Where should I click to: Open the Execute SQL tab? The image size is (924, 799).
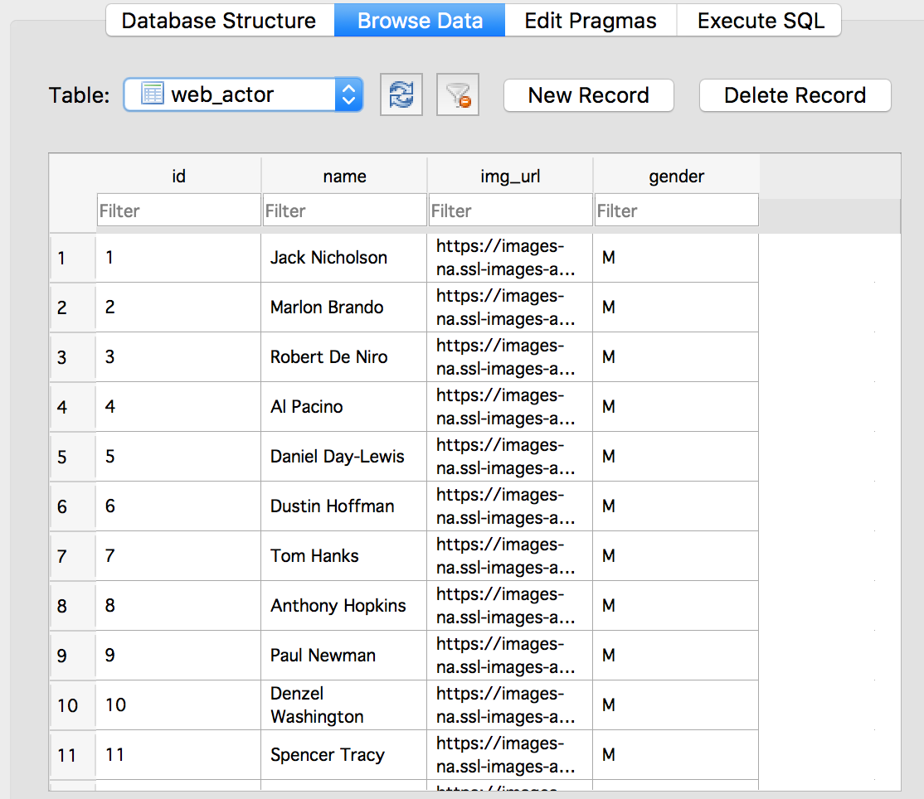click(x=761, y=21)
